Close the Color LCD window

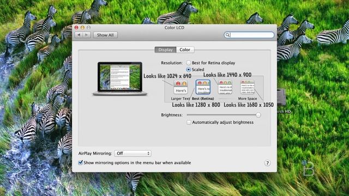coord(76,28)
